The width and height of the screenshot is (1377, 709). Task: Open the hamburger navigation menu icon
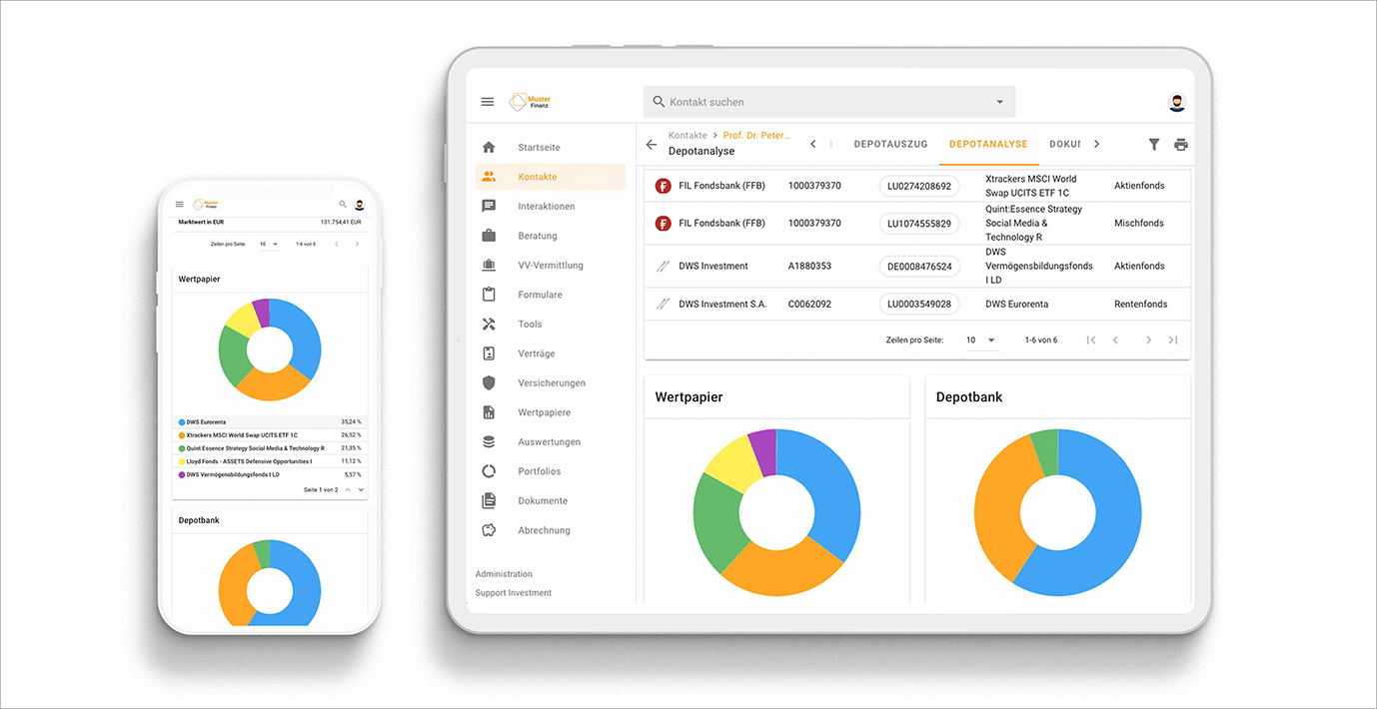[487, 101]
